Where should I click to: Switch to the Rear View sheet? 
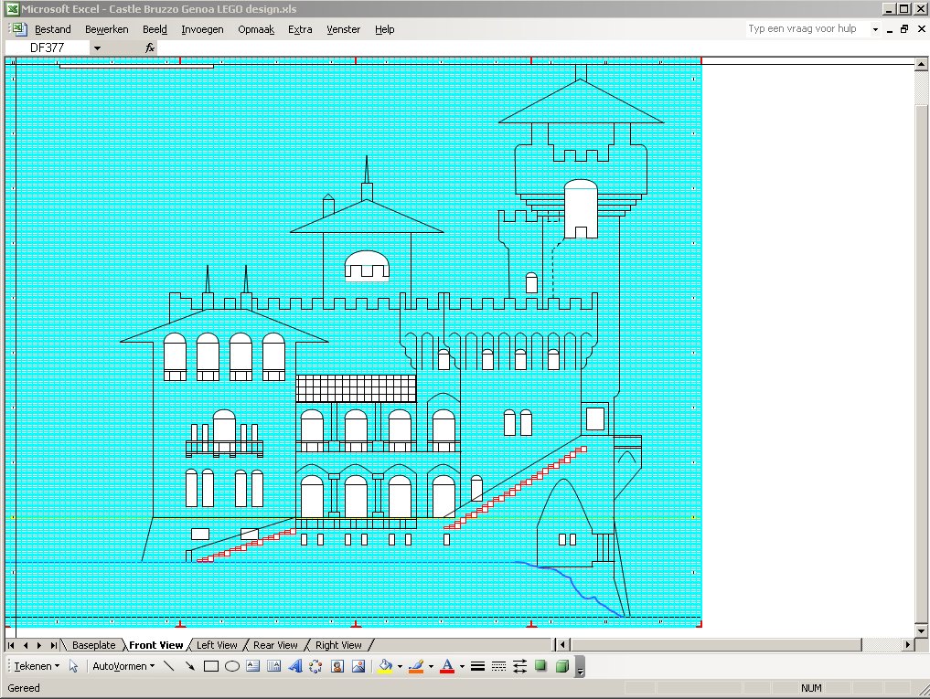coord(275,645)
